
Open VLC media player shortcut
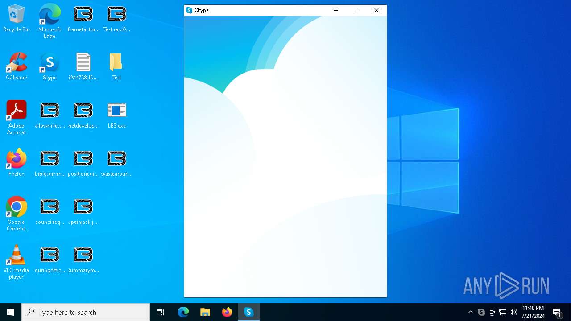(17, 263)
